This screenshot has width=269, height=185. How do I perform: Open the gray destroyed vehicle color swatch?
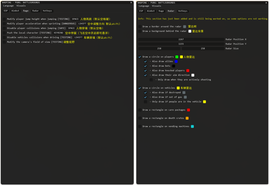pos(184,93)
